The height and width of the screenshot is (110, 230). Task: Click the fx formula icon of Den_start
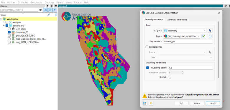pos(13,29)
